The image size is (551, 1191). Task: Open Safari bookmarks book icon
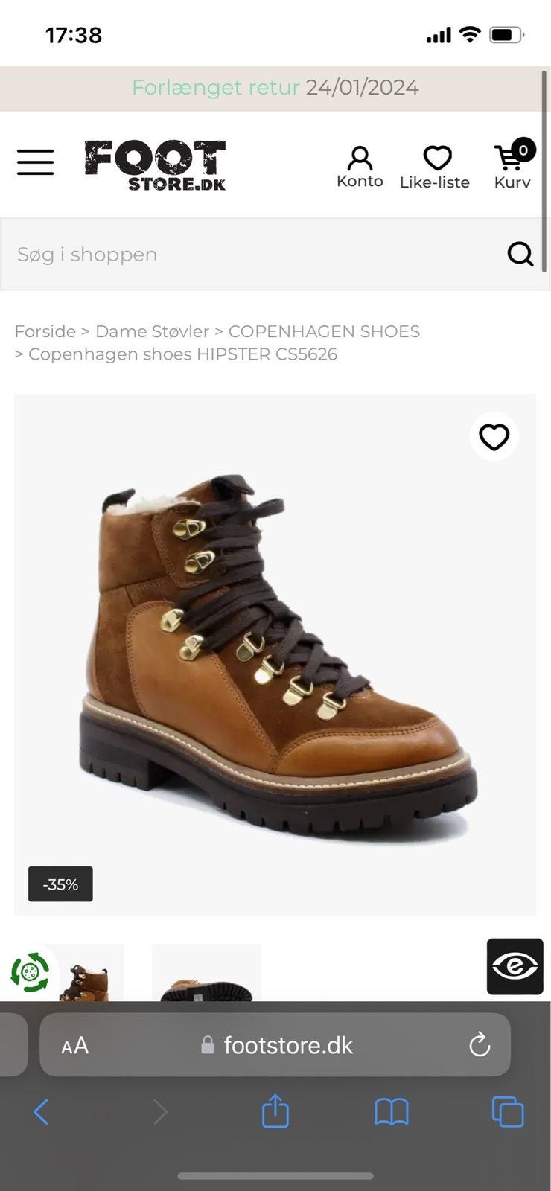click(x=392, y=1112)
